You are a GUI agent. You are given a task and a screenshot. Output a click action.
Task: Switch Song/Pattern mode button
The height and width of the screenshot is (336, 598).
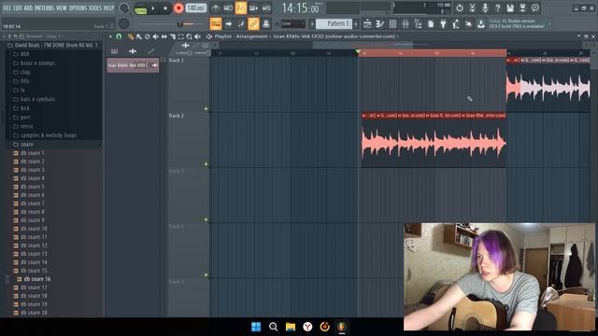click(x=141, y=8)
